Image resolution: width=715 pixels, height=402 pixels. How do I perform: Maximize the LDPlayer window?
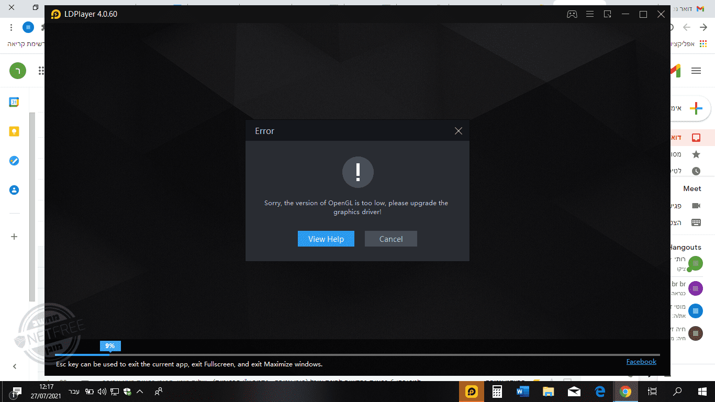click(x=643, y=14)
